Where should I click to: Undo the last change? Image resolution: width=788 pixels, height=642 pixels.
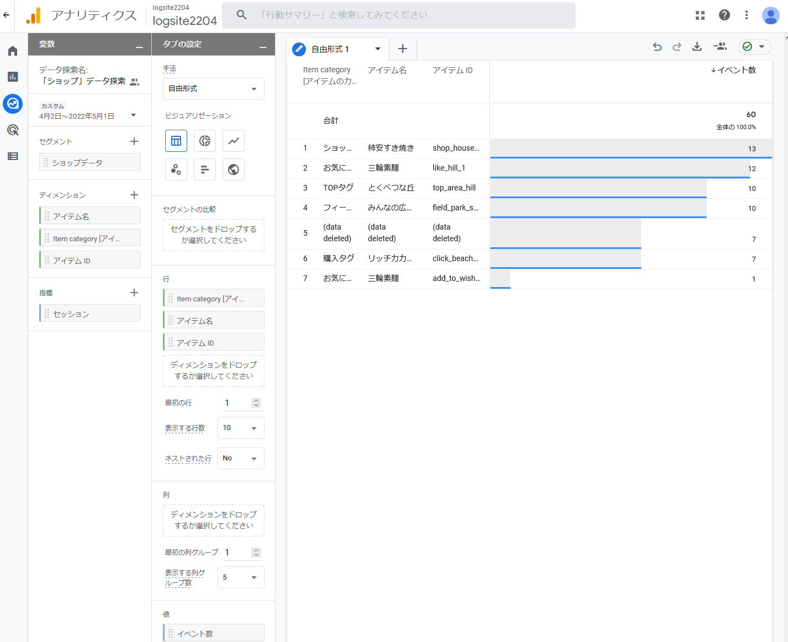pyautogui.click(x=657, y=47)
